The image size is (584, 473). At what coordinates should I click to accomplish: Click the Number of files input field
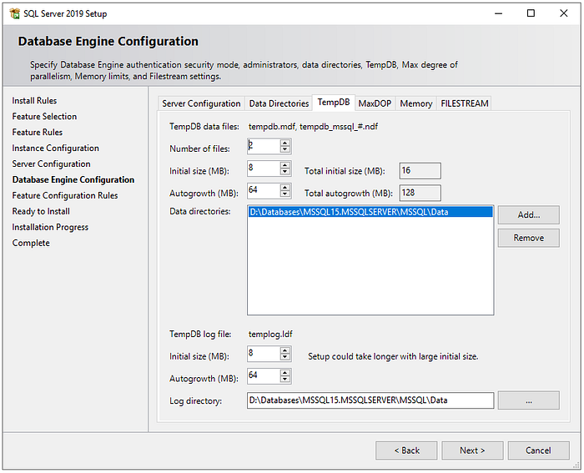pyautogui.click(x=264, y=146)
